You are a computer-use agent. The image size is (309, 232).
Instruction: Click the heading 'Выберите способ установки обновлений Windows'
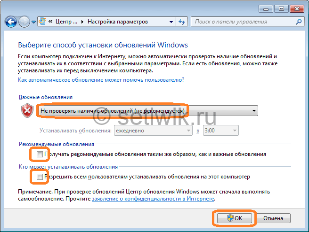coord(103,45)
